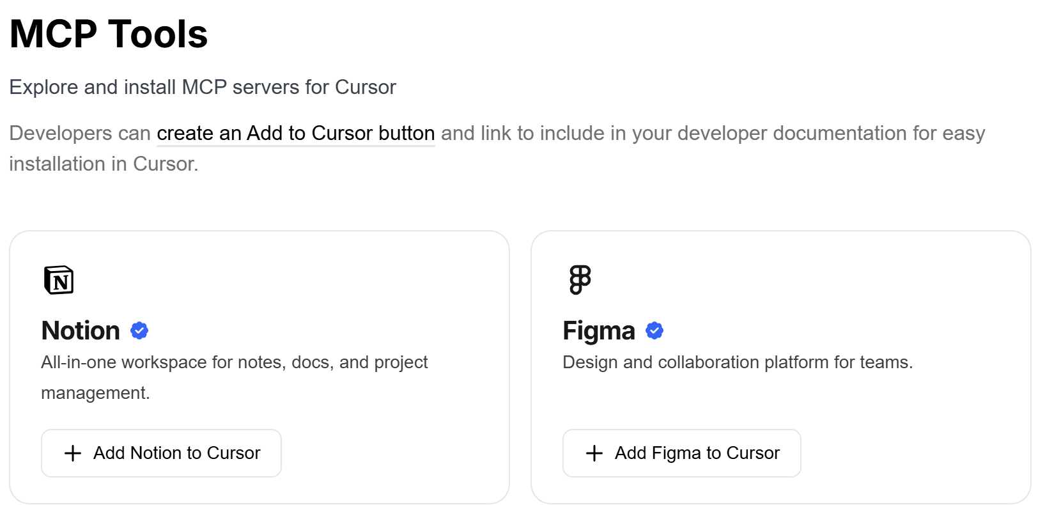Click the Explore and install MCP servers subtitle
Viewport: 1061px width, 505px height.
[203, 87]
